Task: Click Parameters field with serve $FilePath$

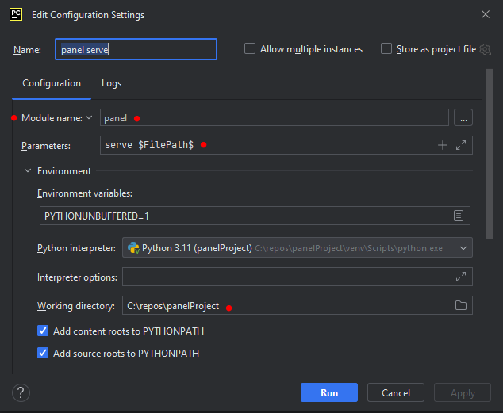Action: point(286,145)
